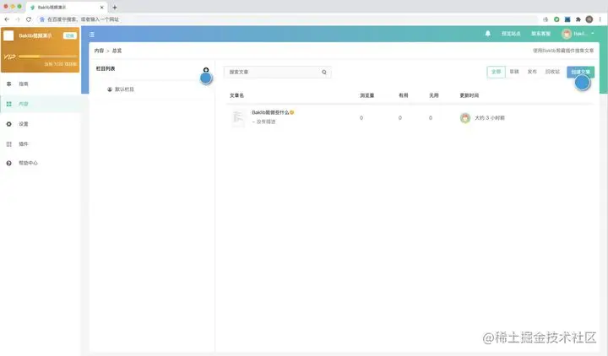Select the 全部 all filter tab

(x=497, y=72)
